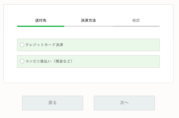Screen dimensions: 179x118
Task: Go to the 送付先 step tab
Action: [x=41, y=20]
